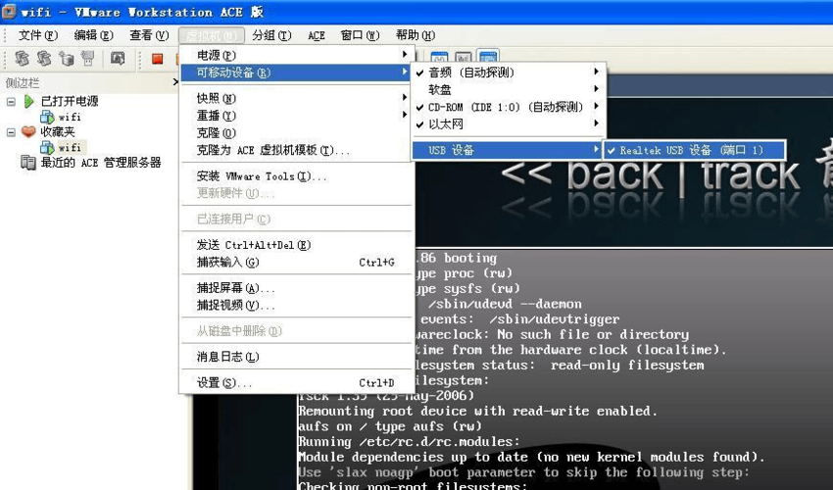
Task: Expand the 快照 submenu arrow
Action: pos(405,98)
